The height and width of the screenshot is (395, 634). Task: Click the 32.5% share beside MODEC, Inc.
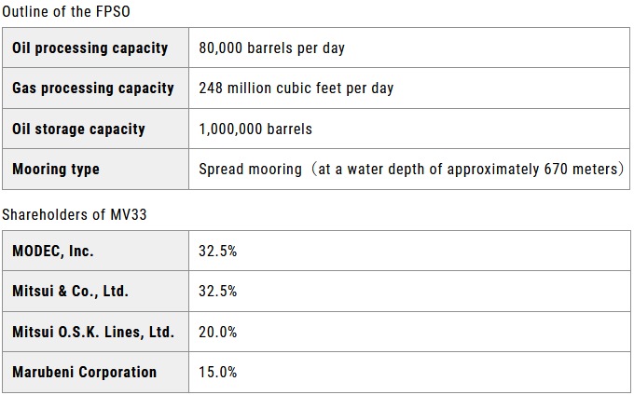(x=218, y=251)
